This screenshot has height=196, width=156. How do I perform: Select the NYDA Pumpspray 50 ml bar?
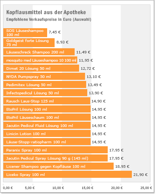(x=44, y=76)
